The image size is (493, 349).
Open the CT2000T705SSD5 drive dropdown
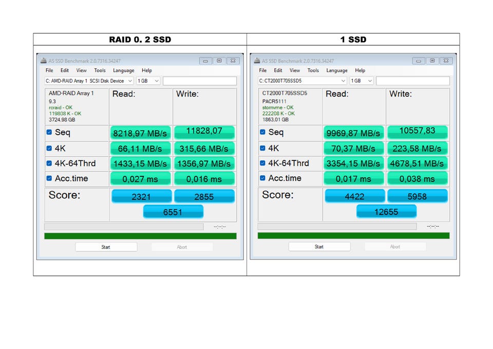click(x=302, y=81)
